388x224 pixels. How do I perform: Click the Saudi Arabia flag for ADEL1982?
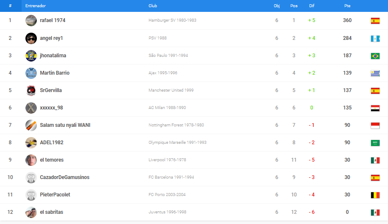pyautogui.click(x=375, y=143)
